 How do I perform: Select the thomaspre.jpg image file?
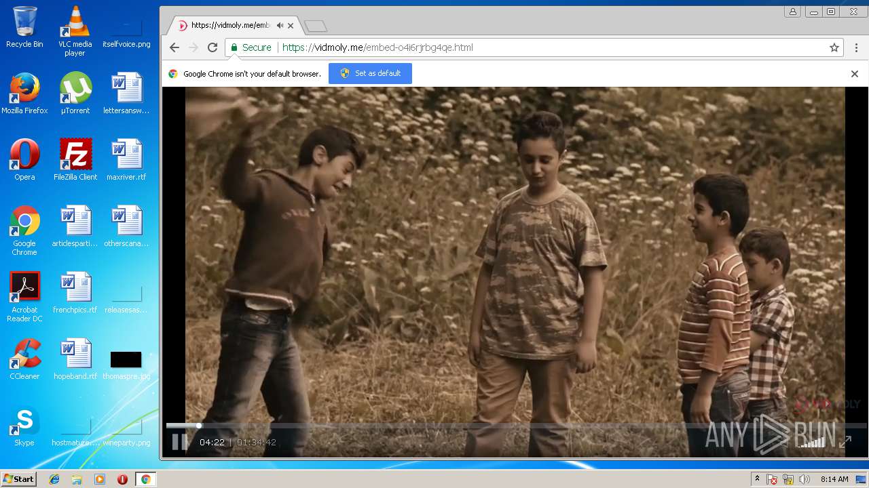click(126, 365)
